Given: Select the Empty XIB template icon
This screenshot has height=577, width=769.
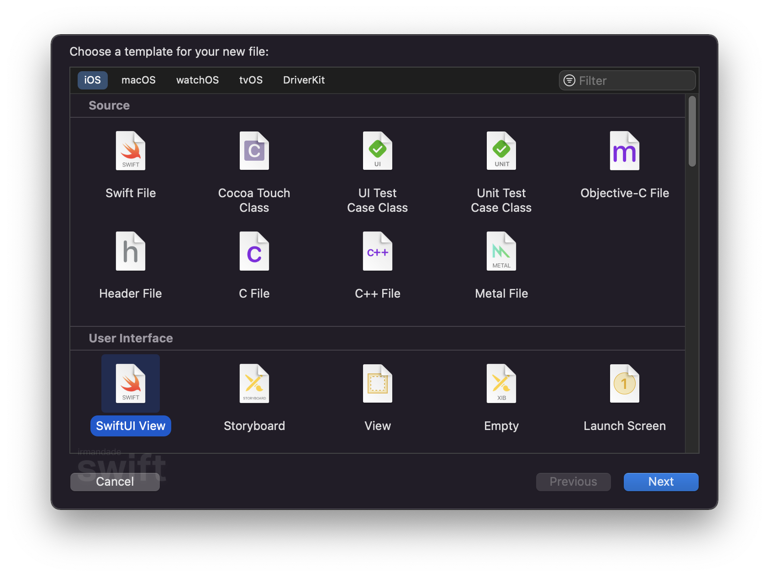Looking at the screenshot, I should [x=501, y=383].
